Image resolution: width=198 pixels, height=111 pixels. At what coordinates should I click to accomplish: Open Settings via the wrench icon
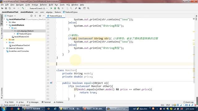[76, 8]
